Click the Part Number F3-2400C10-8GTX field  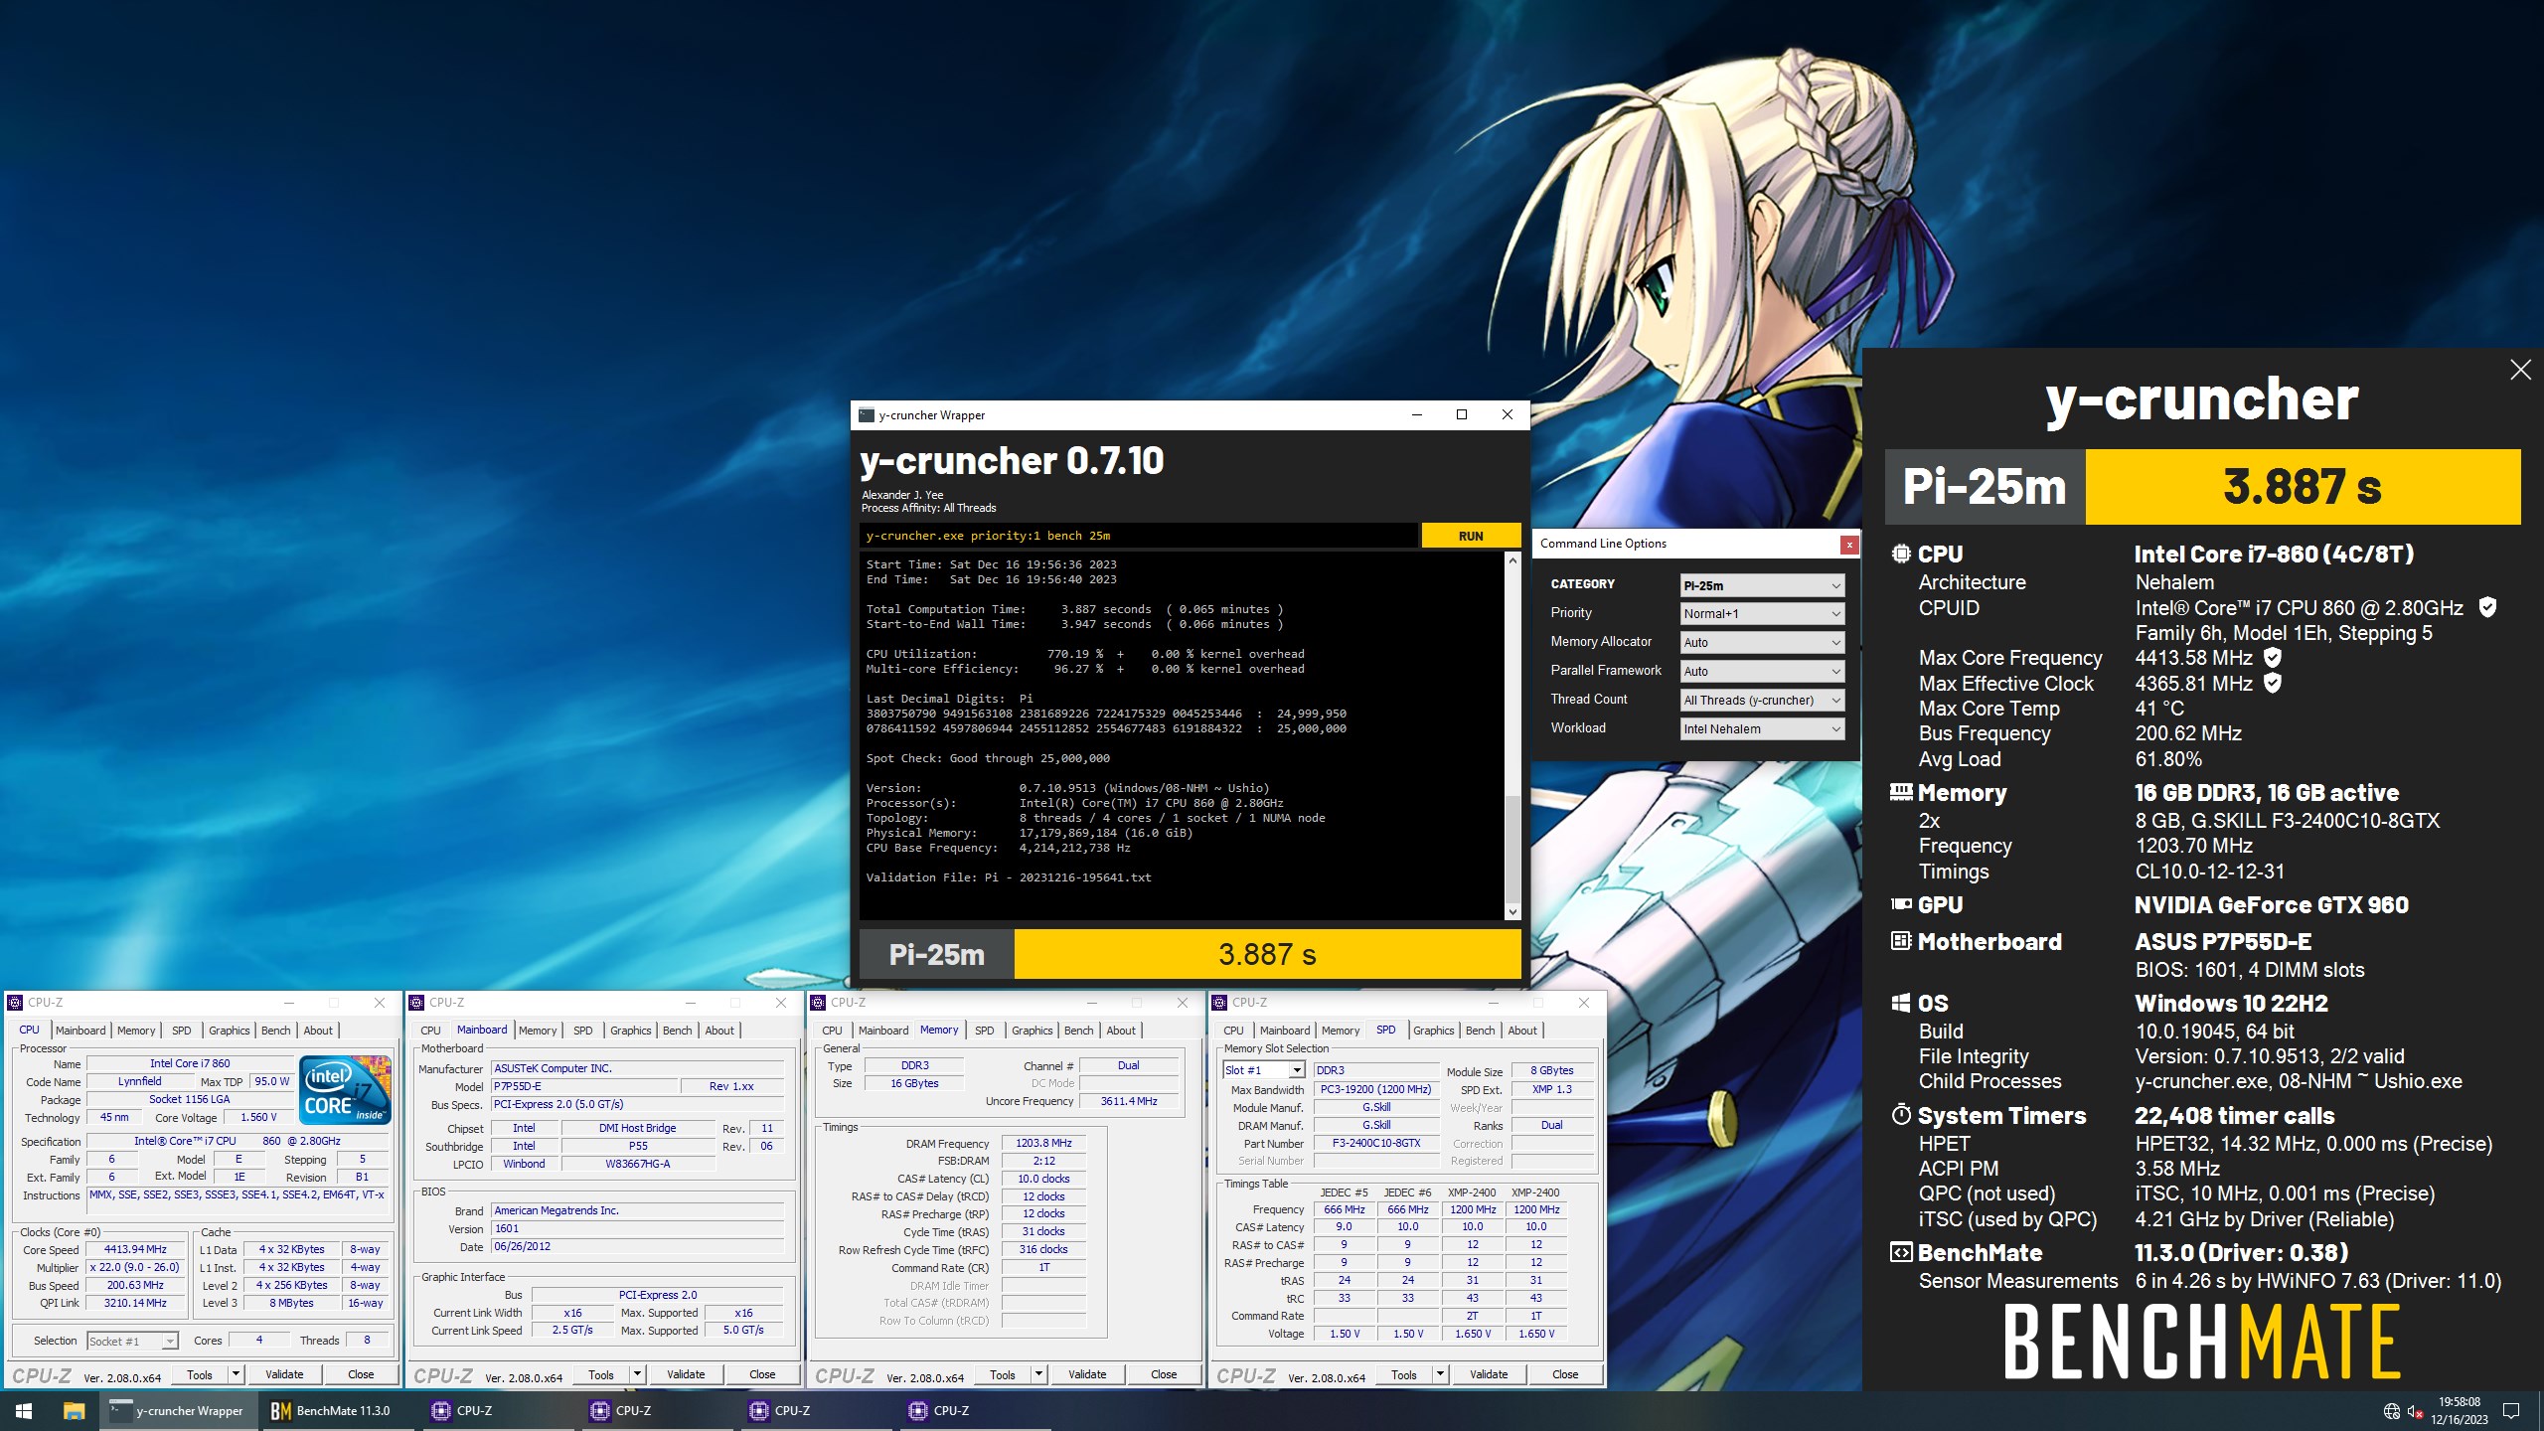[x=1376, y=1144]
